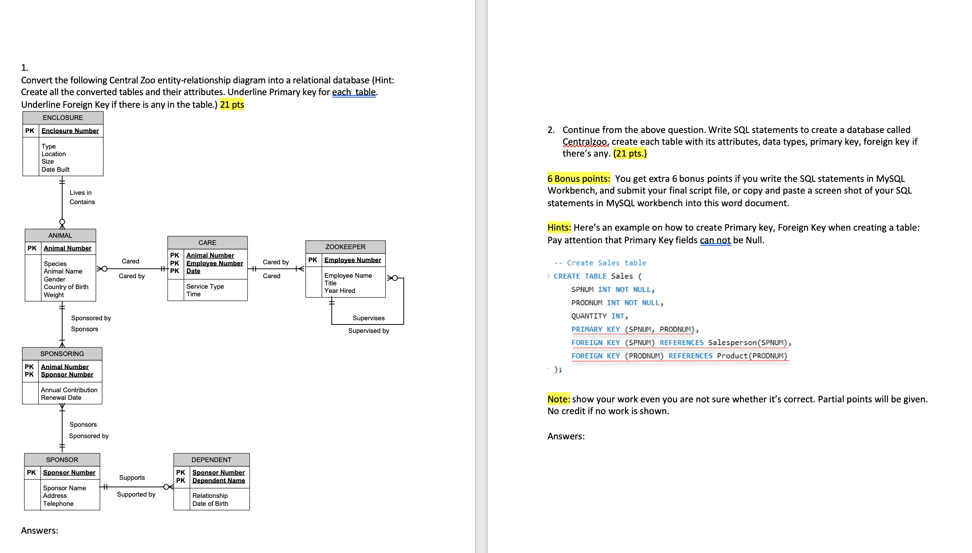Click the misspelled word 'Centralzoo'
972x553 pixels.
click(585, 142)
